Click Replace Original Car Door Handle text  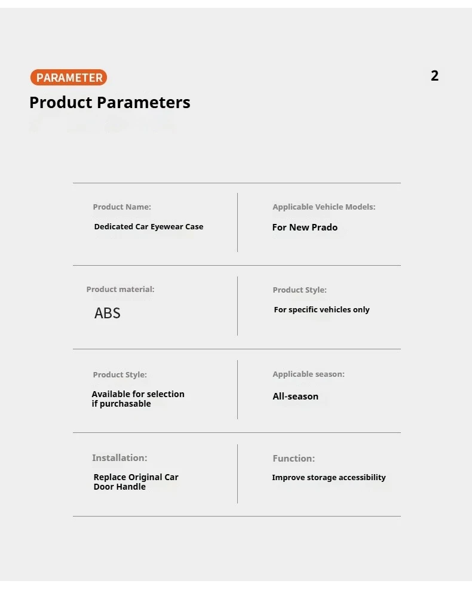point(136,482)
